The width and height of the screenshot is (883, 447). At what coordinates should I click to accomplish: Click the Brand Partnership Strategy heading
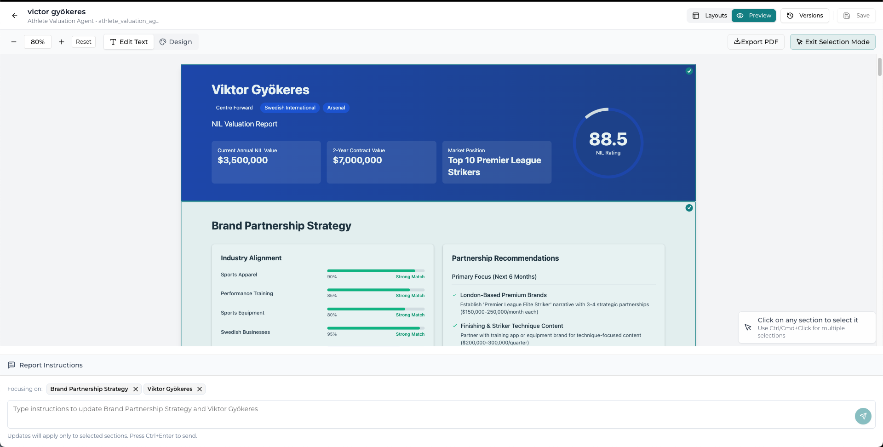(281, 226)
